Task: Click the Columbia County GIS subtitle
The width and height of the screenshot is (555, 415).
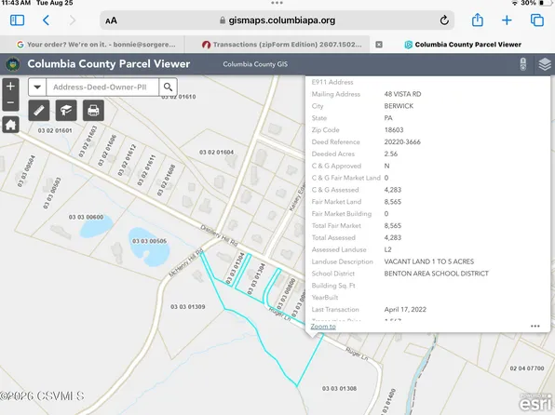Action: click(x=255, y=64)
